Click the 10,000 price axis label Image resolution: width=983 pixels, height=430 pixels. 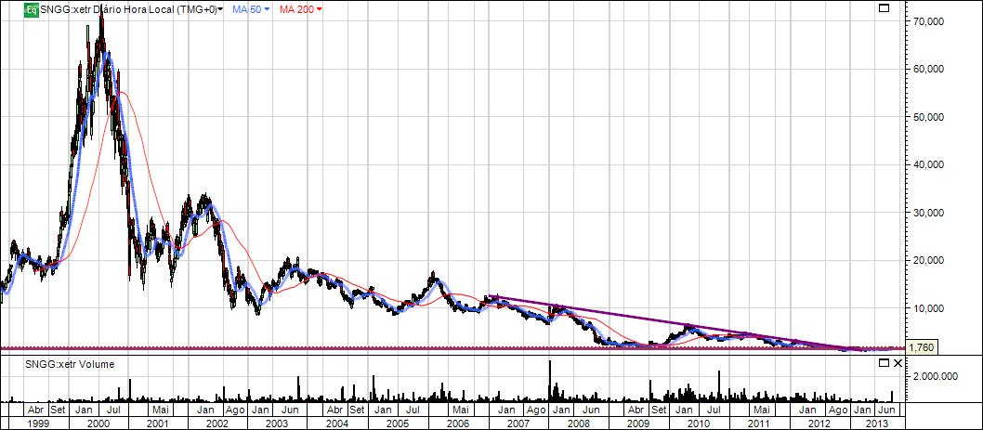[x=926, y=308]
